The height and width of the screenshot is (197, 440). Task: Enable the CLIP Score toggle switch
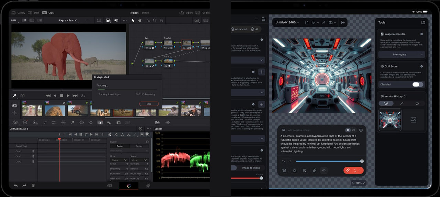(418, 84)
